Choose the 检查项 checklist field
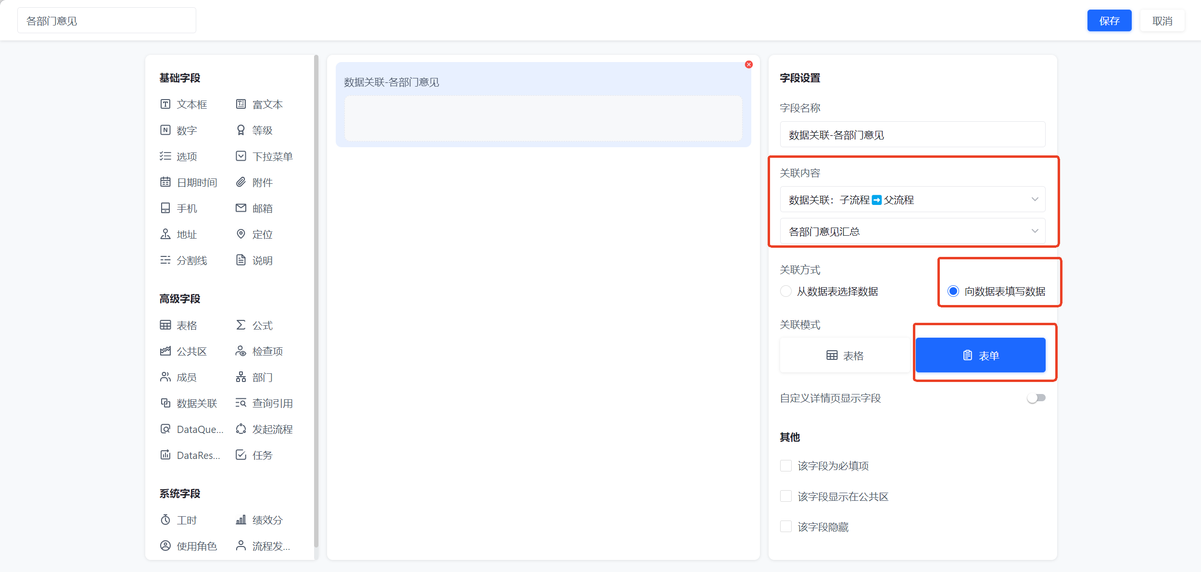Viewport: 1201px width, 572px height. pos(259,351)
